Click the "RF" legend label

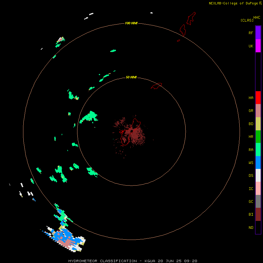[251, 33]
